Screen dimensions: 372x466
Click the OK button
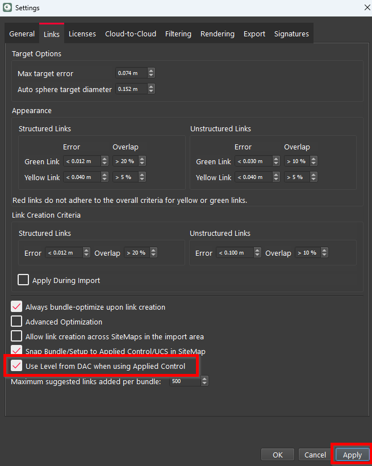278,455
